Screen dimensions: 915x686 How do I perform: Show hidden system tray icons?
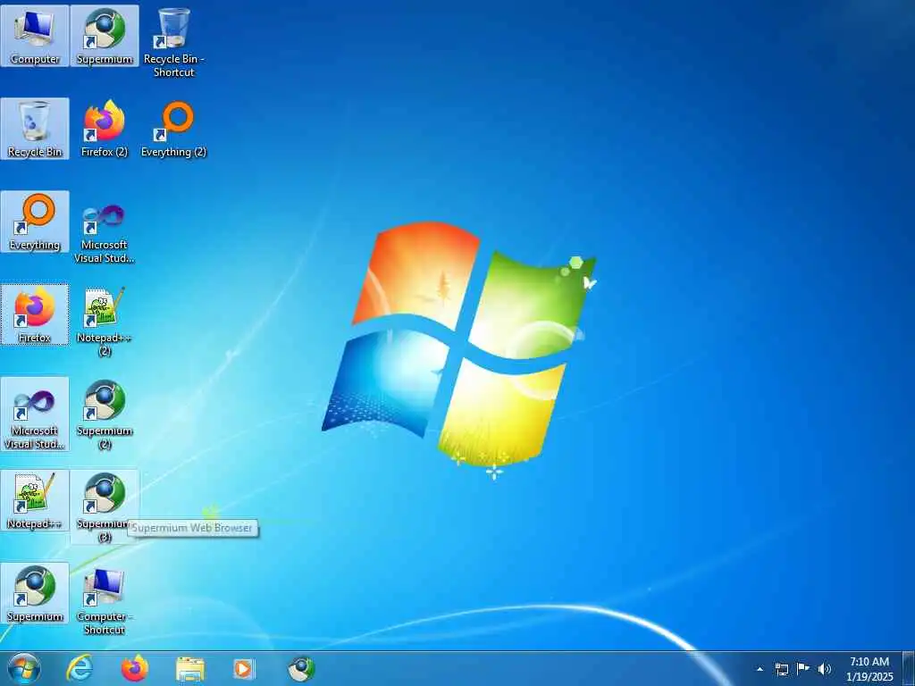point(760,669)
